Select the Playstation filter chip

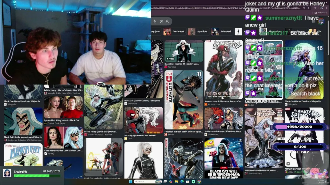[271, 32]
